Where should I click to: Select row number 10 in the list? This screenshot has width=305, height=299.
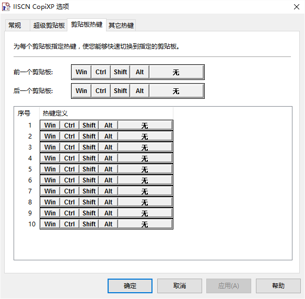click(32, 224)
